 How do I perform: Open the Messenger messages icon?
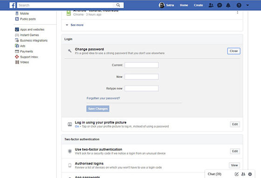220,5
